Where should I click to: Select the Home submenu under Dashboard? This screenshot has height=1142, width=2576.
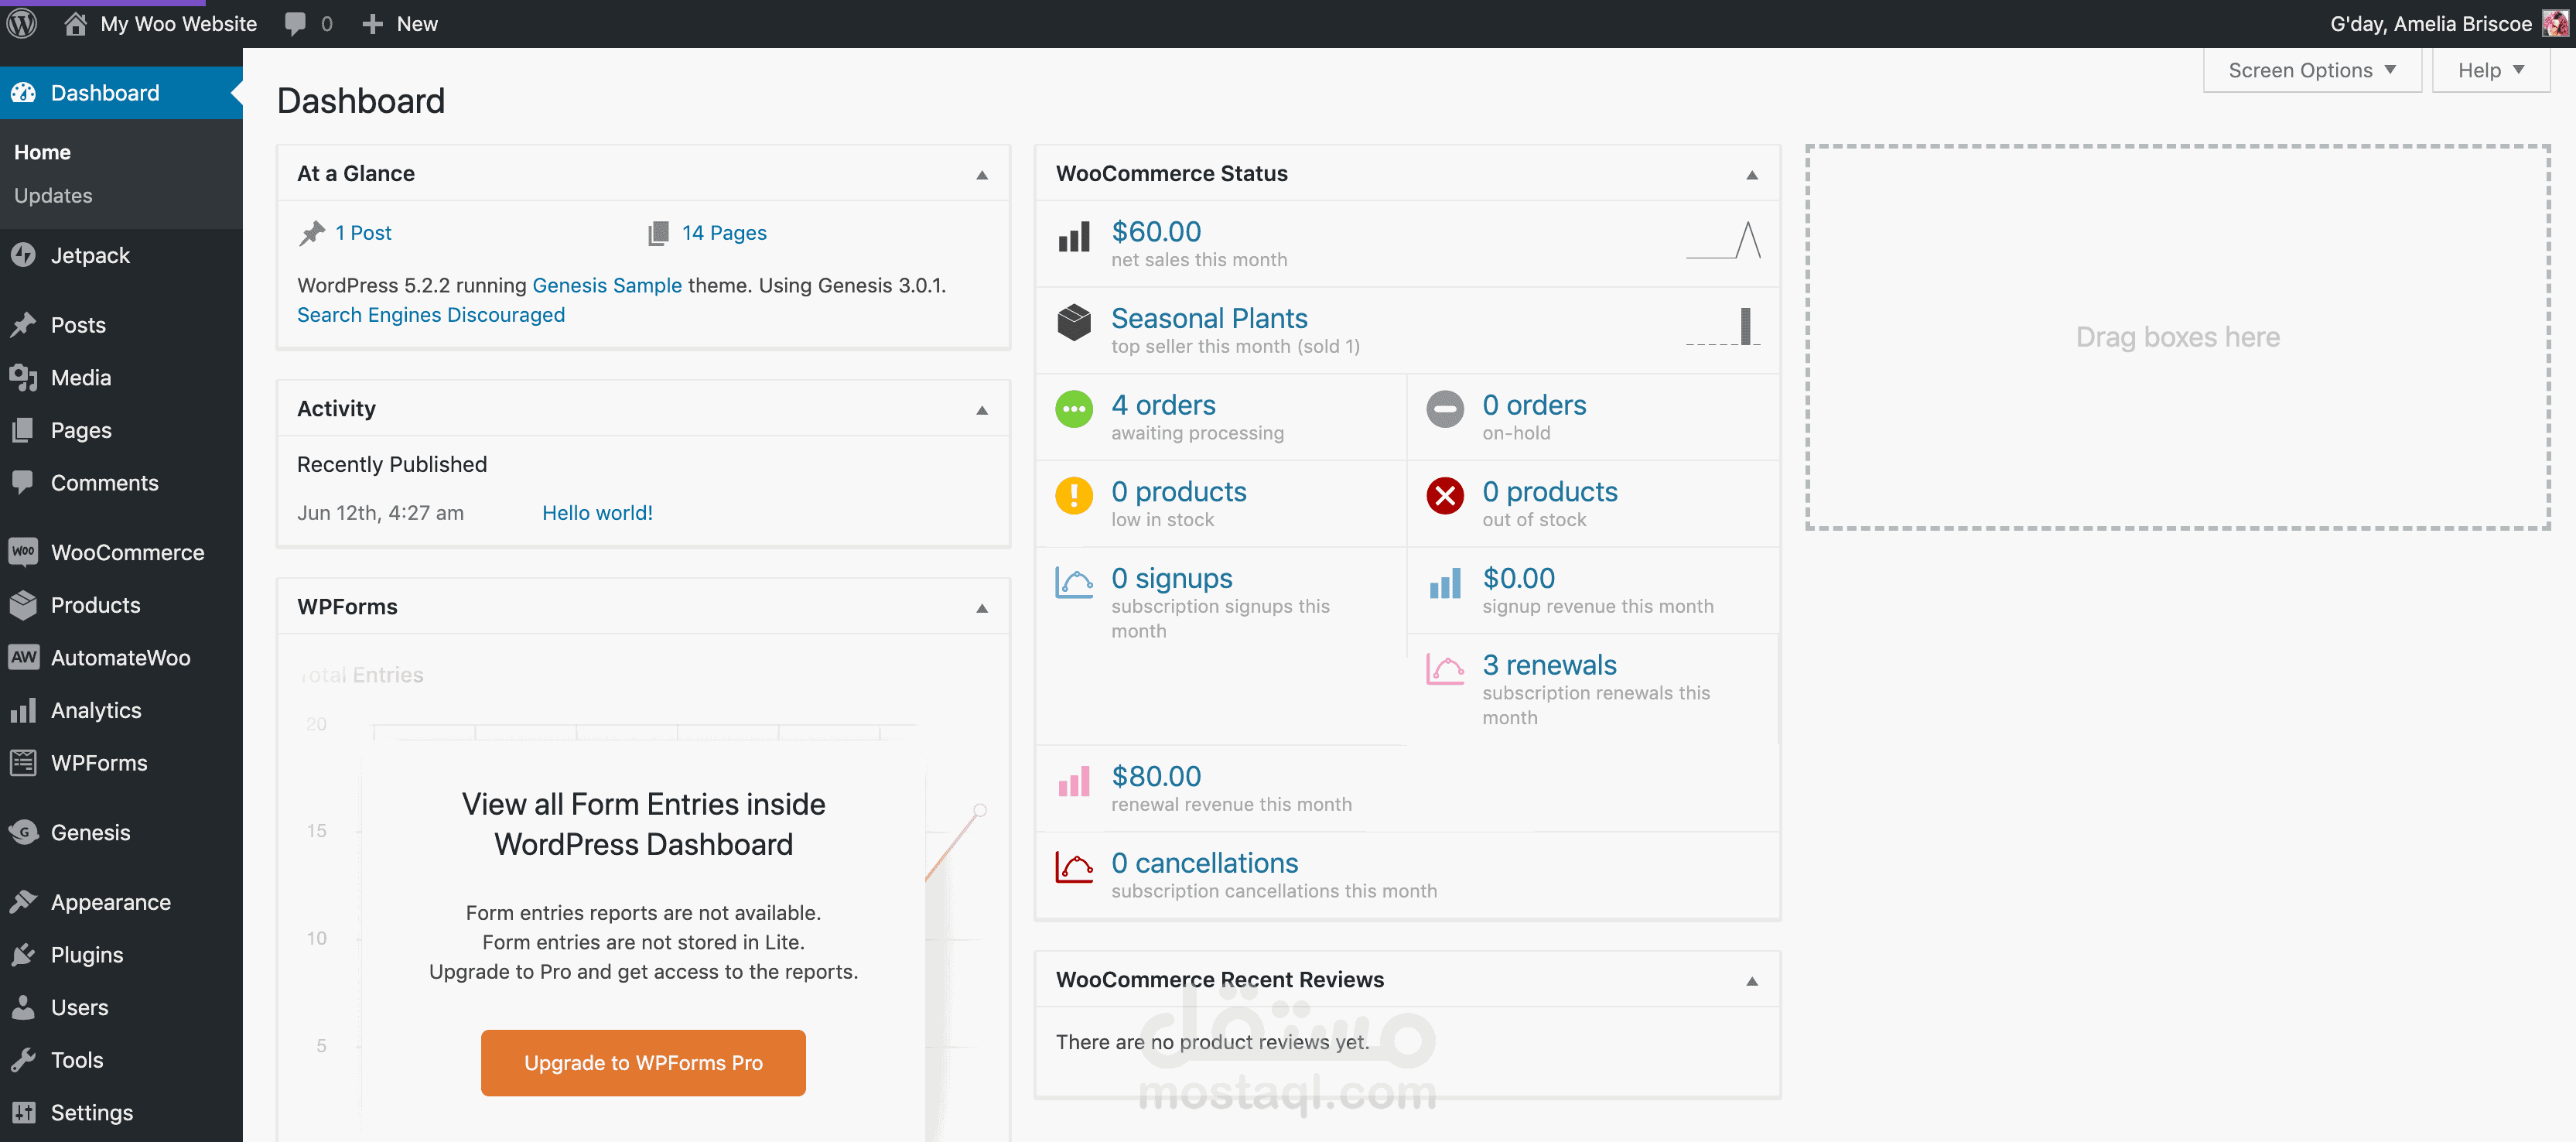pyautogui.click(x=42, y=152)
